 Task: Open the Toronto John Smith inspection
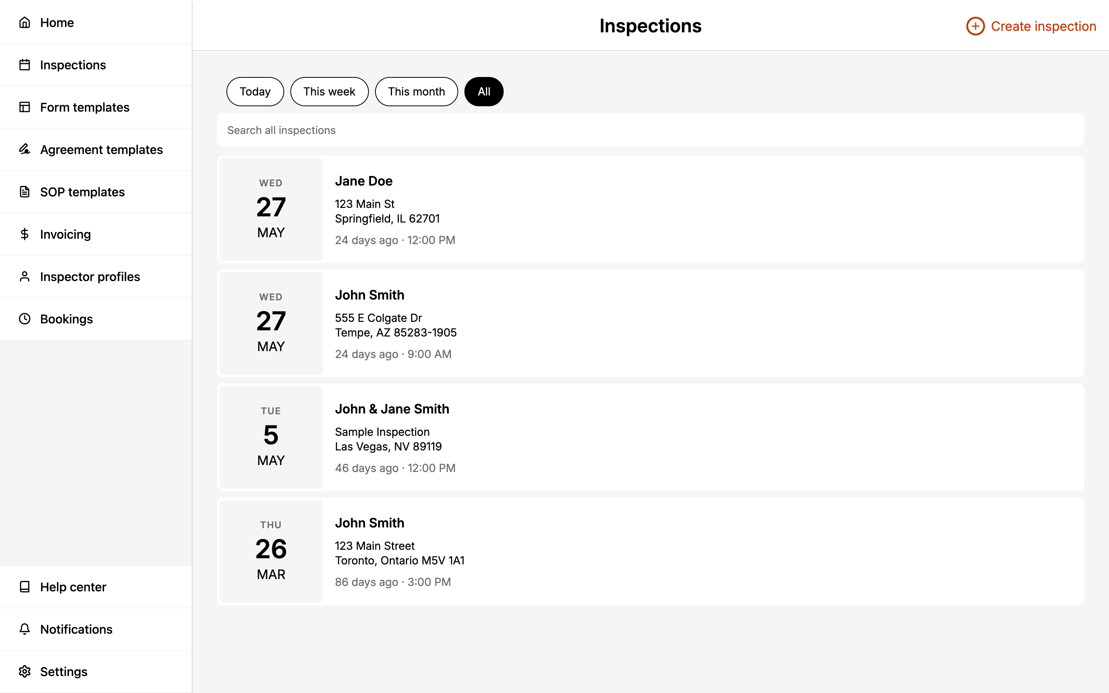(x=650, y=551)
